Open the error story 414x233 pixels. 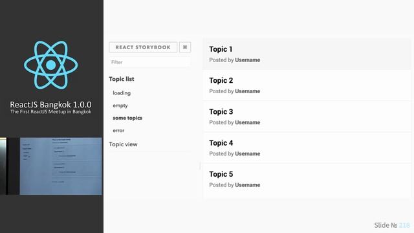[x=118, y=131]
